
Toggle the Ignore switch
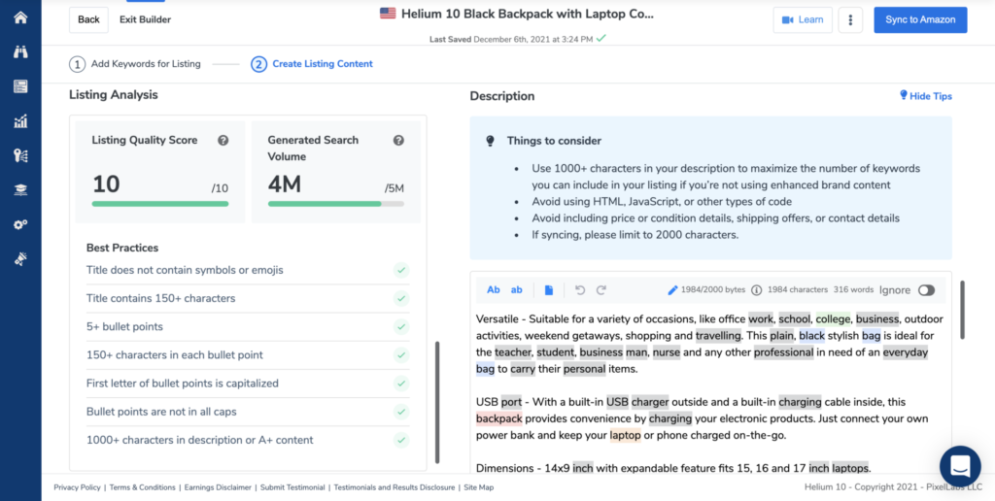coord(926,289)
